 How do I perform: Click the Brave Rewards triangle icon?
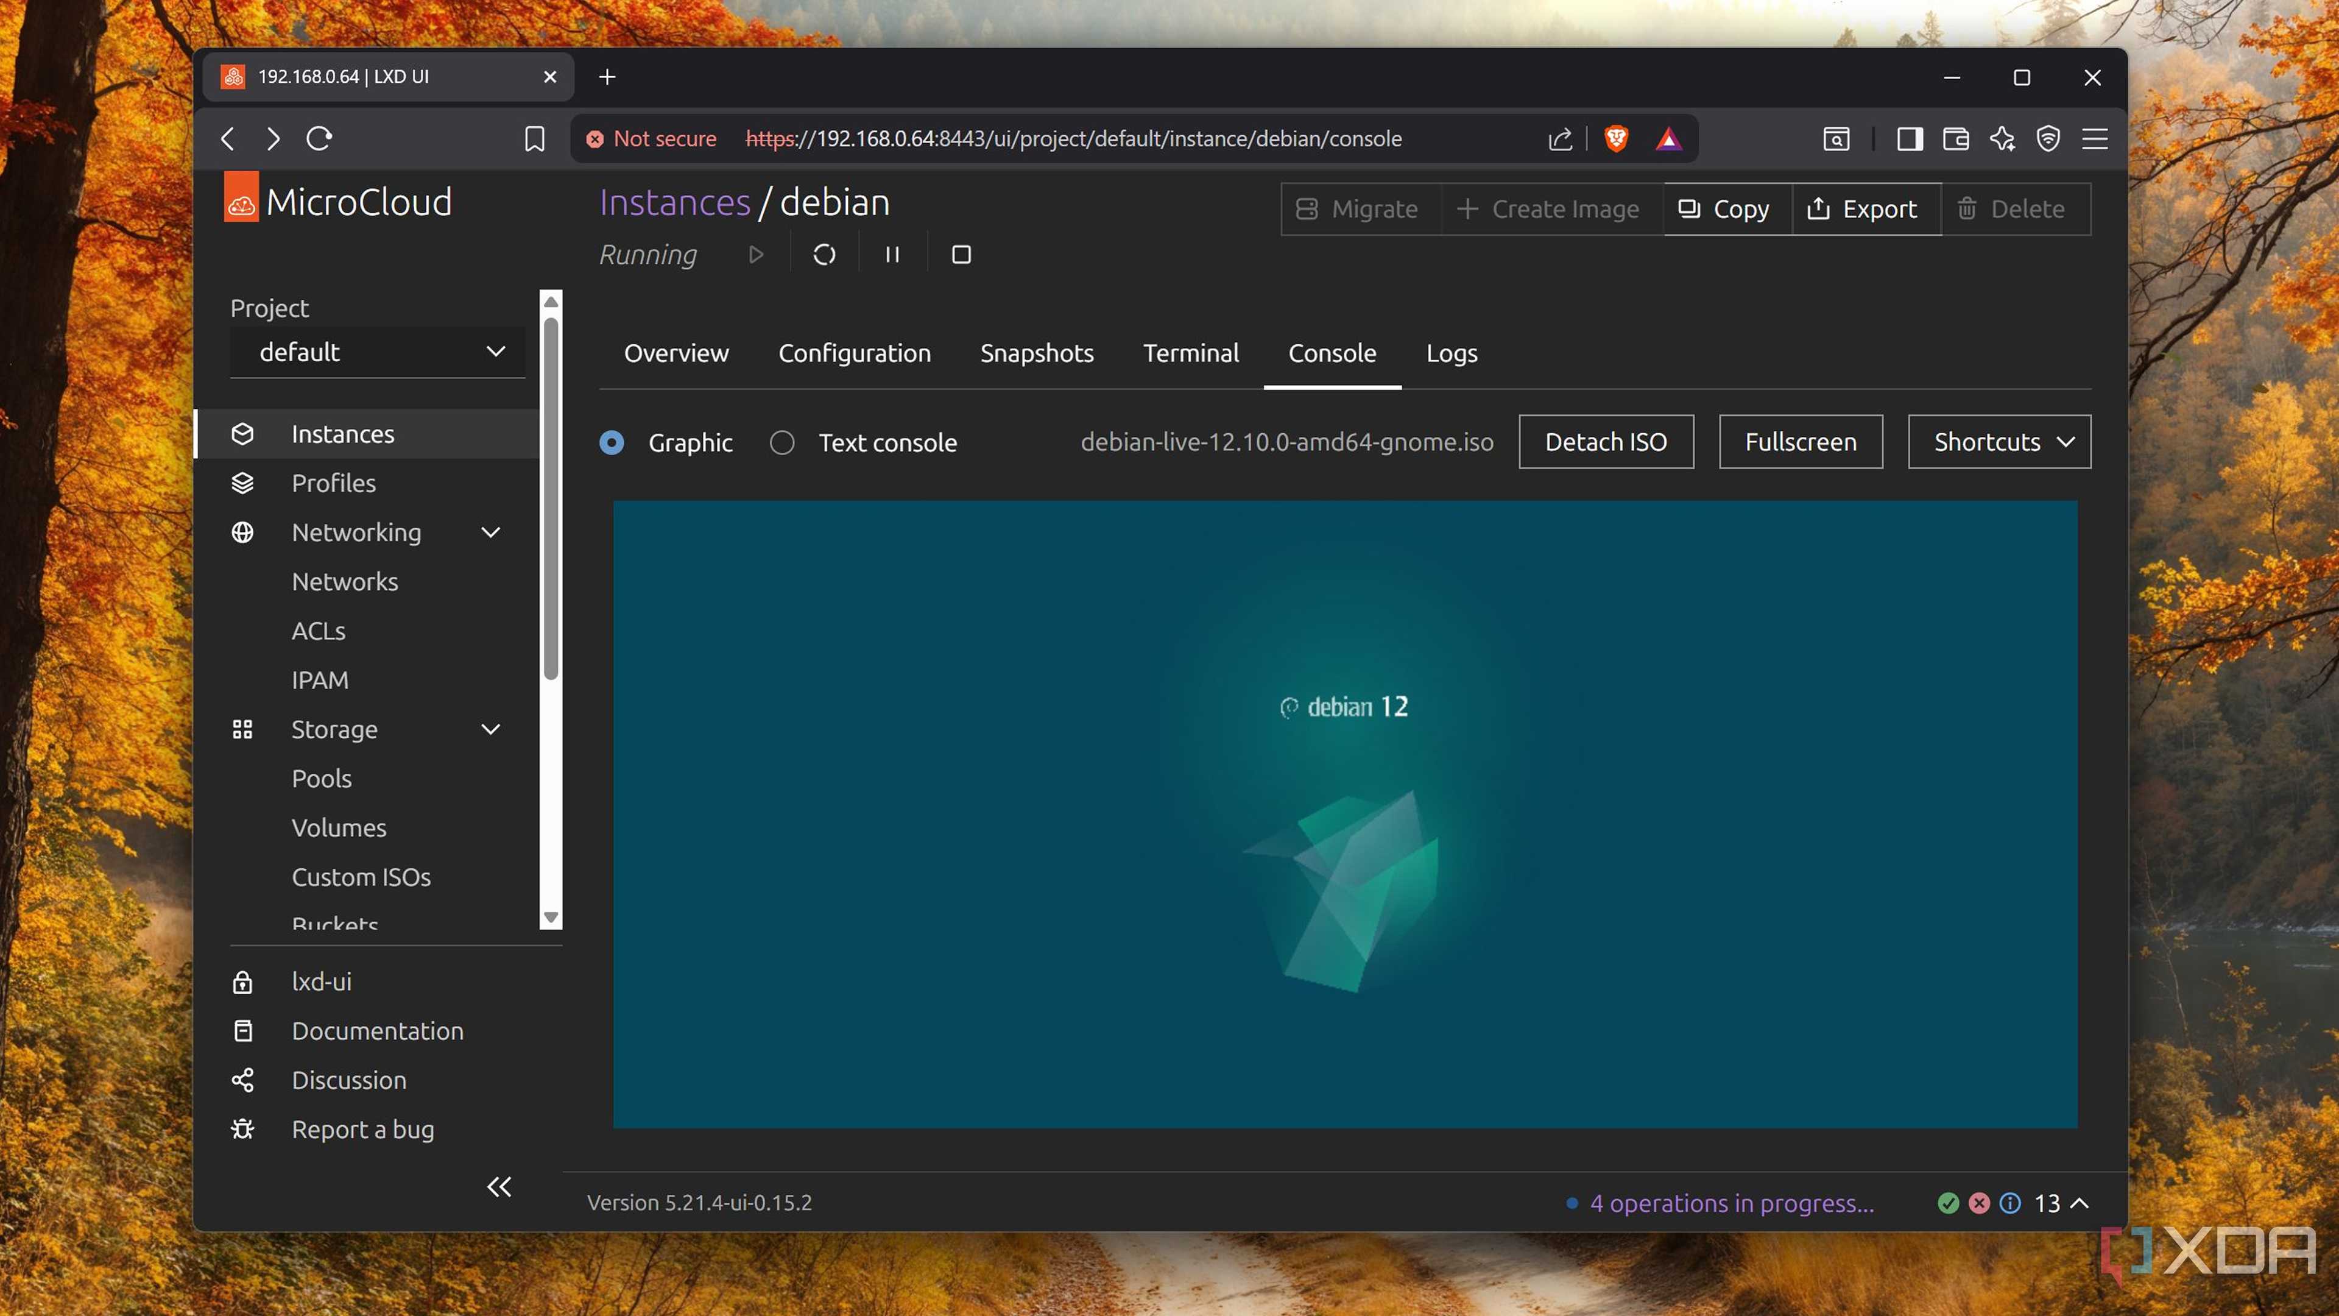[x=1668, y=139]
